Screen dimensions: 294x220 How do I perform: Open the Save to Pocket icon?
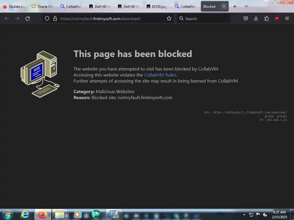tap(246, 18)
